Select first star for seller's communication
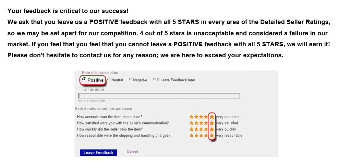351x163 pixels. 192,123
